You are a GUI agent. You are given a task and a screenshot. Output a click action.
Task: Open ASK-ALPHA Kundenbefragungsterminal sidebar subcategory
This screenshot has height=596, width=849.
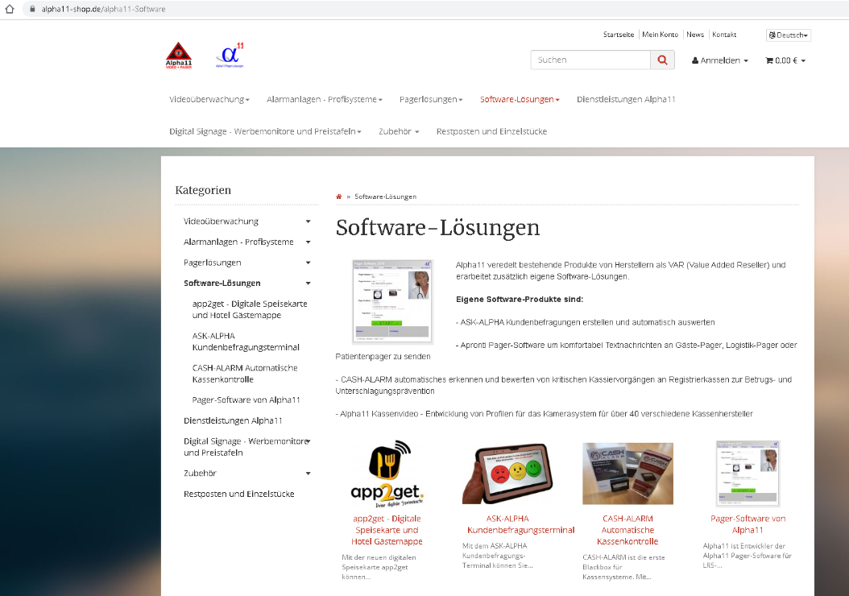(246, 341)
